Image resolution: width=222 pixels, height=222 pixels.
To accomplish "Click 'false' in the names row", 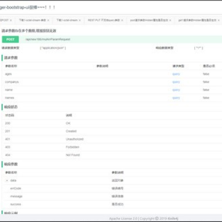I will [206, 98].
